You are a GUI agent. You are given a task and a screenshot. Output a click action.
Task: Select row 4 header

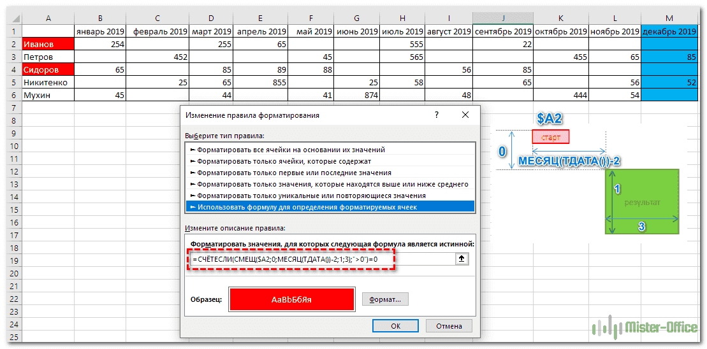click(x=11, y=69)
